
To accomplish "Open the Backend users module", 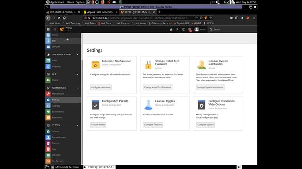I will pos(63,138).
